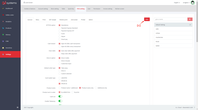Screen dimensions: 198x110
Task: Select USB RFID card reader type
Action: coord(60,78)
